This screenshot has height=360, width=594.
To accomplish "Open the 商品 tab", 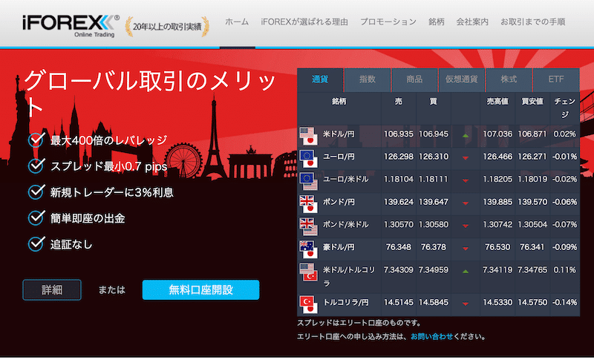I will coord(414,79).
